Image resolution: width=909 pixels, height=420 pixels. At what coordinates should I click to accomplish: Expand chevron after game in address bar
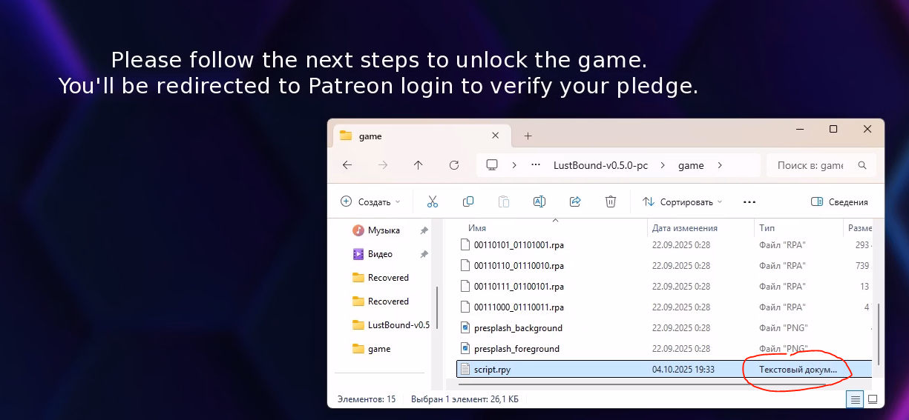[x=720, y=165]
